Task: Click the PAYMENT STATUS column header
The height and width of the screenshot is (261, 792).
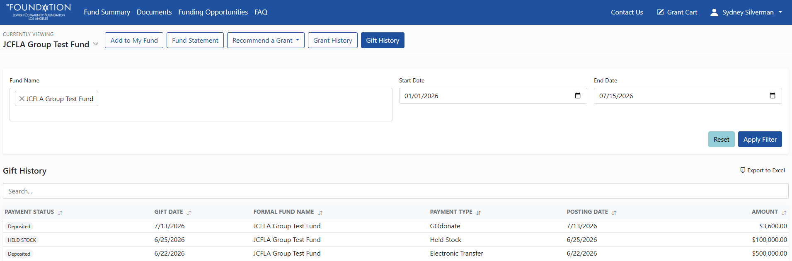Action: tap(29, 212)
